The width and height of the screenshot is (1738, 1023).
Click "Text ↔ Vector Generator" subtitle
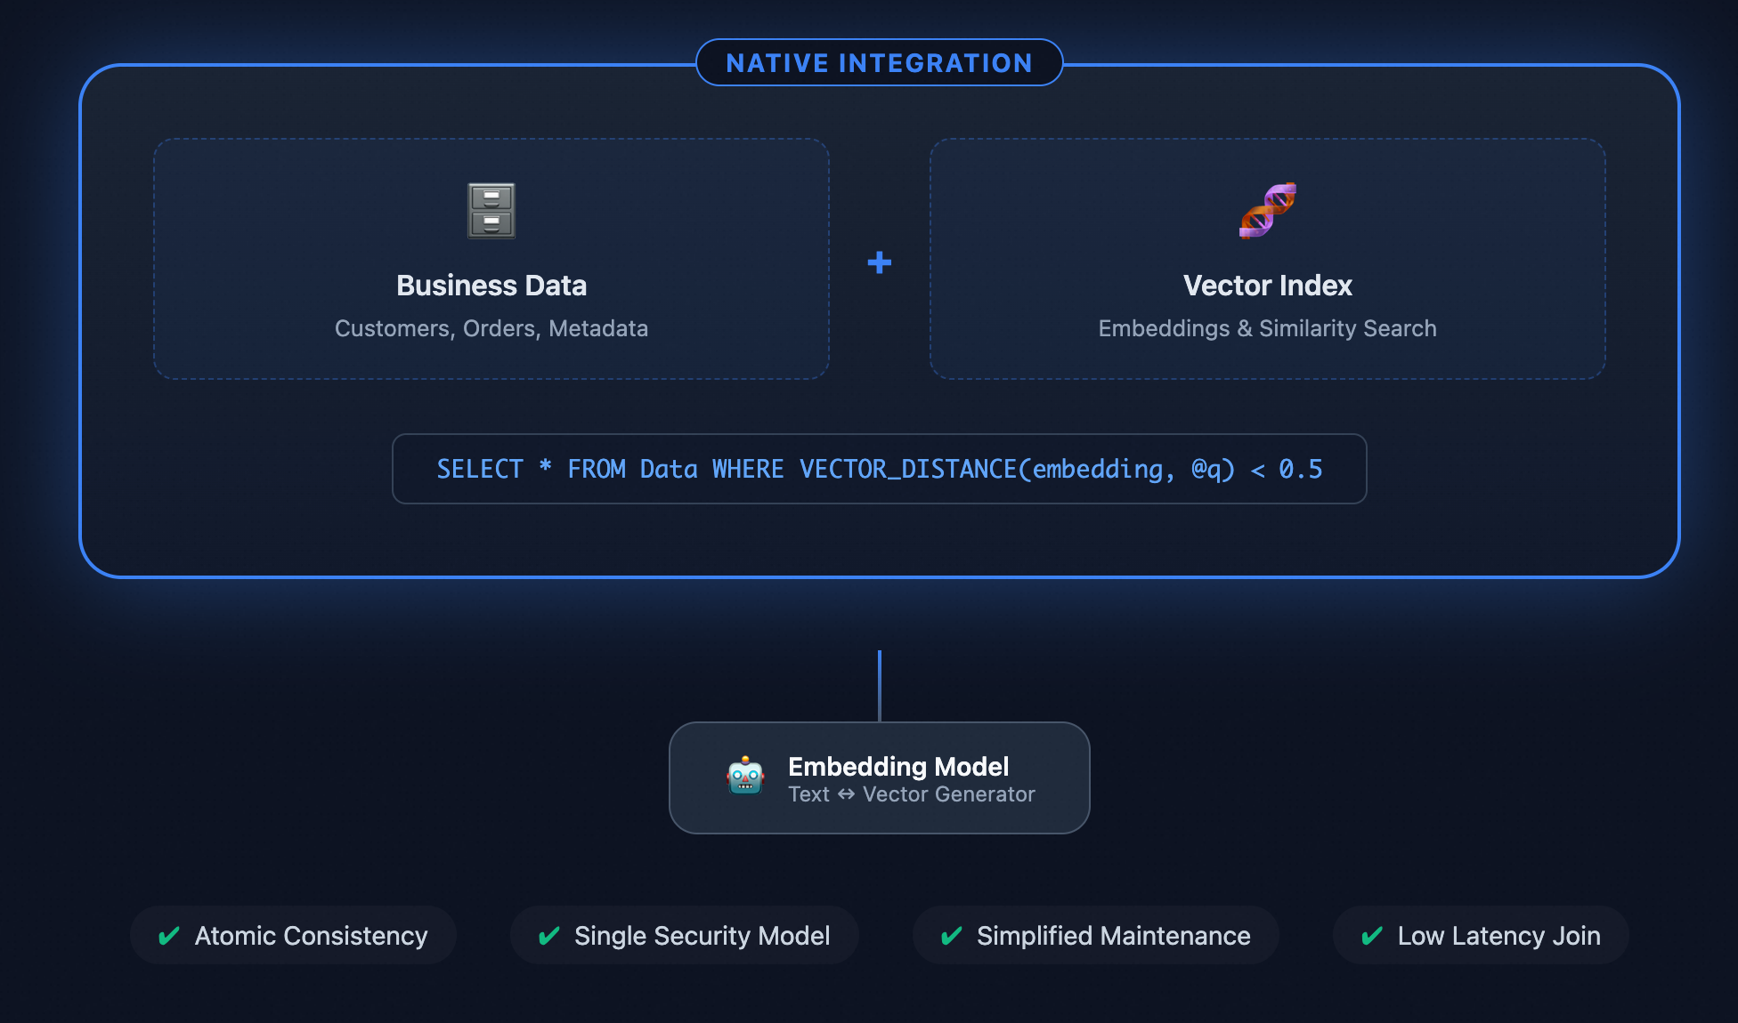912,794
